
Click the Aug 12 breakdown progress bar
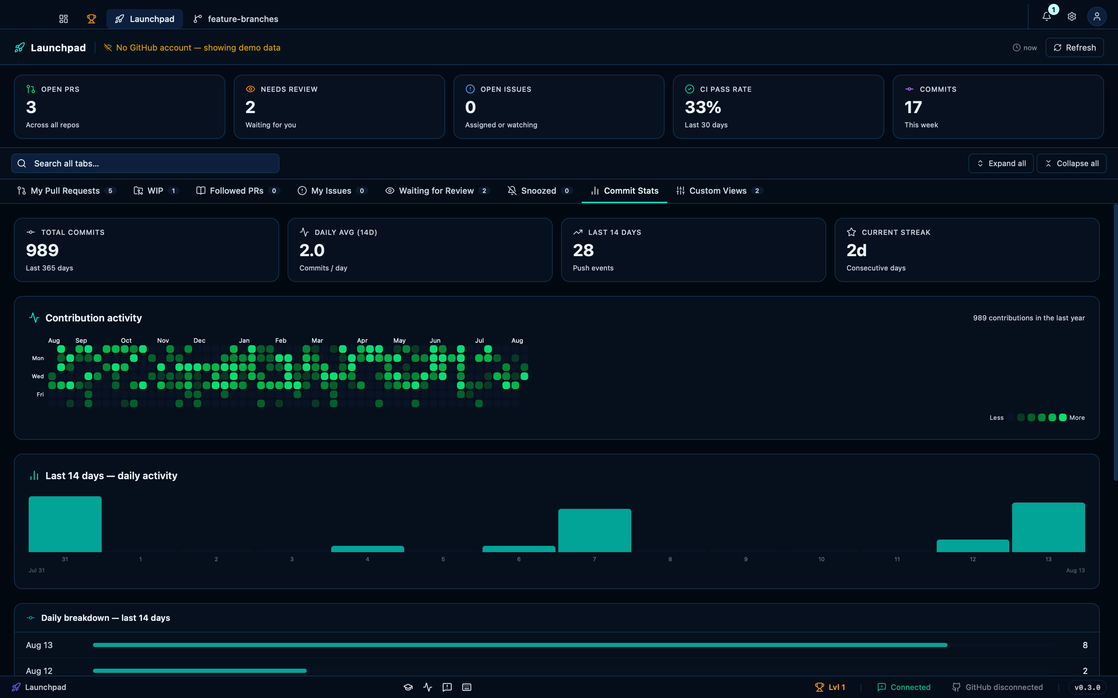(199, 671)
